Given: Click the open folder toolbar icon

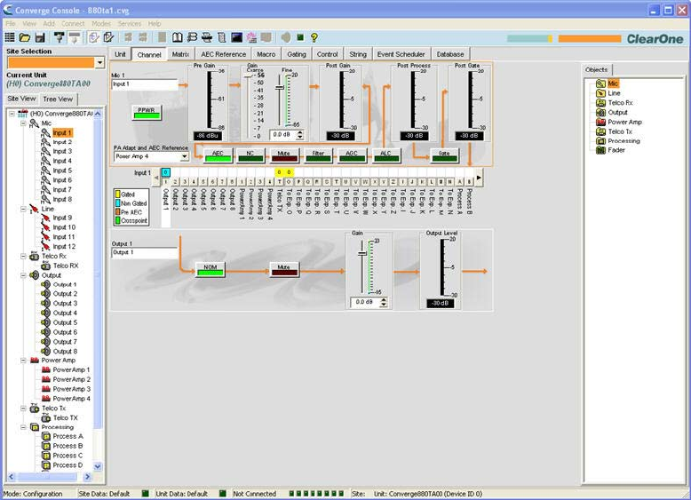Looking at the screenshot, I should click(25, 37).
